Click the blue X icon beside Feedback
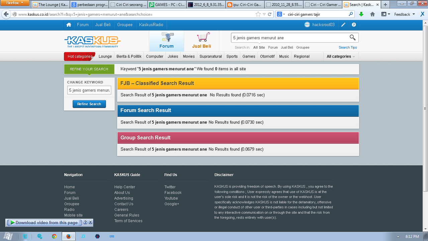This screenshot has width=428, height=241. (422, 14)
